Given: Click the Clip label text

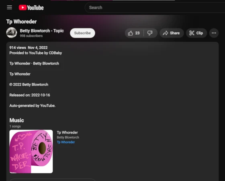Looking at the screenshot, I should 200,33.
